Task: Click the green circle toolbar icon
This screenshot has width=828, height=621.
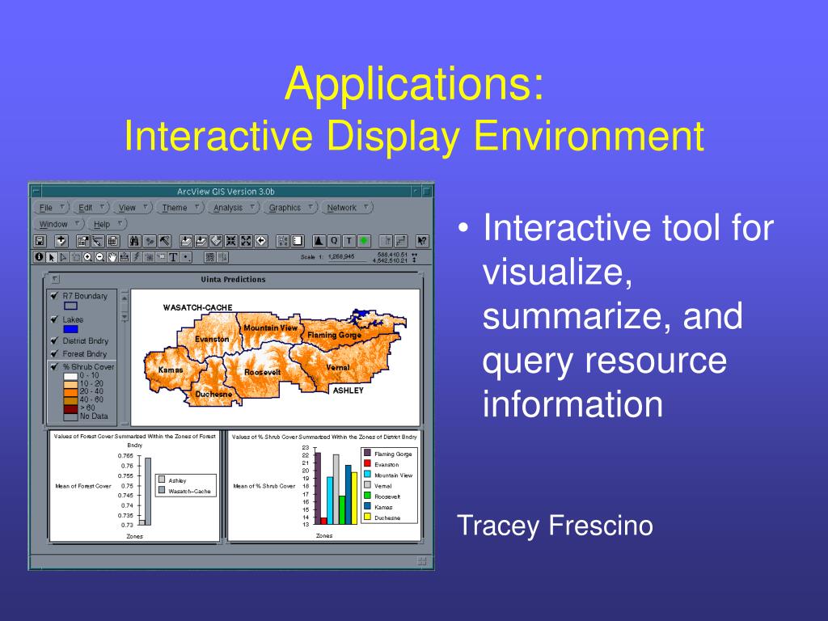Action: click(x=365, y=241)
